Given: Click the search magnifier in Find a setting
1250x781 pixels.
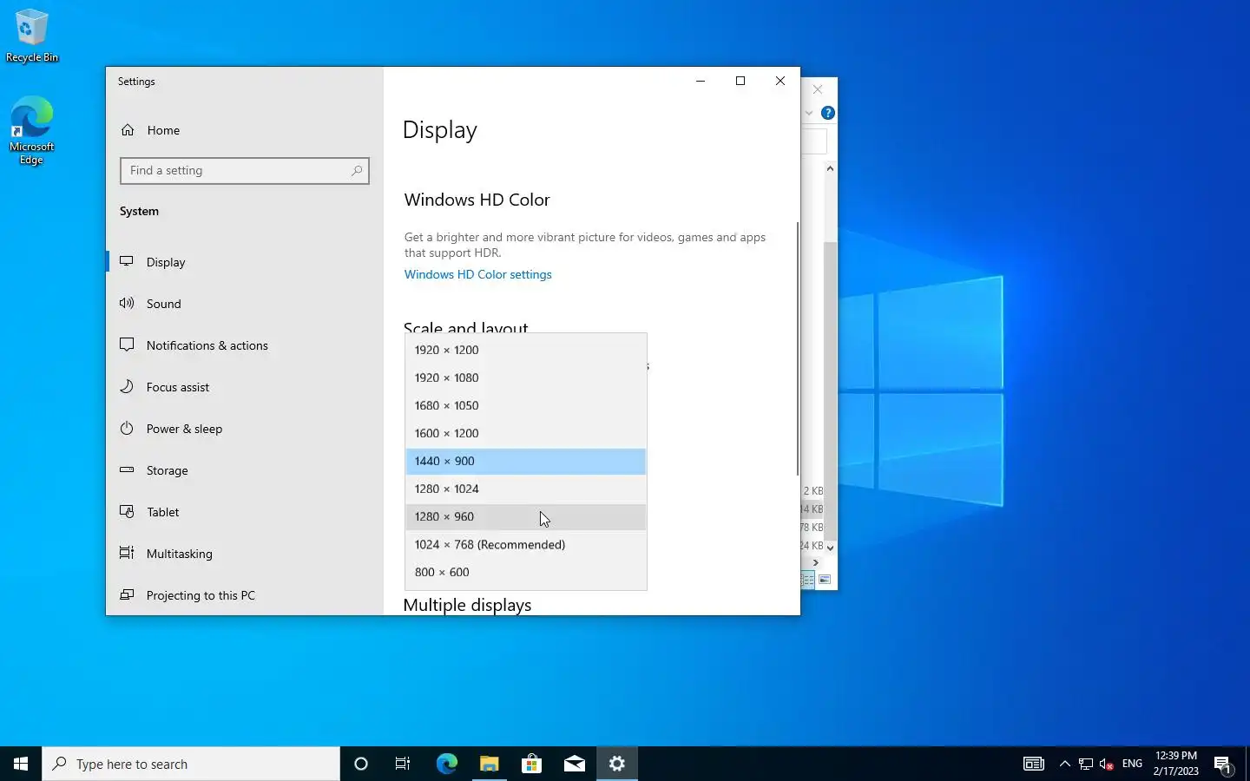Looking at the screenshot, I should click(x=356, y=171).
